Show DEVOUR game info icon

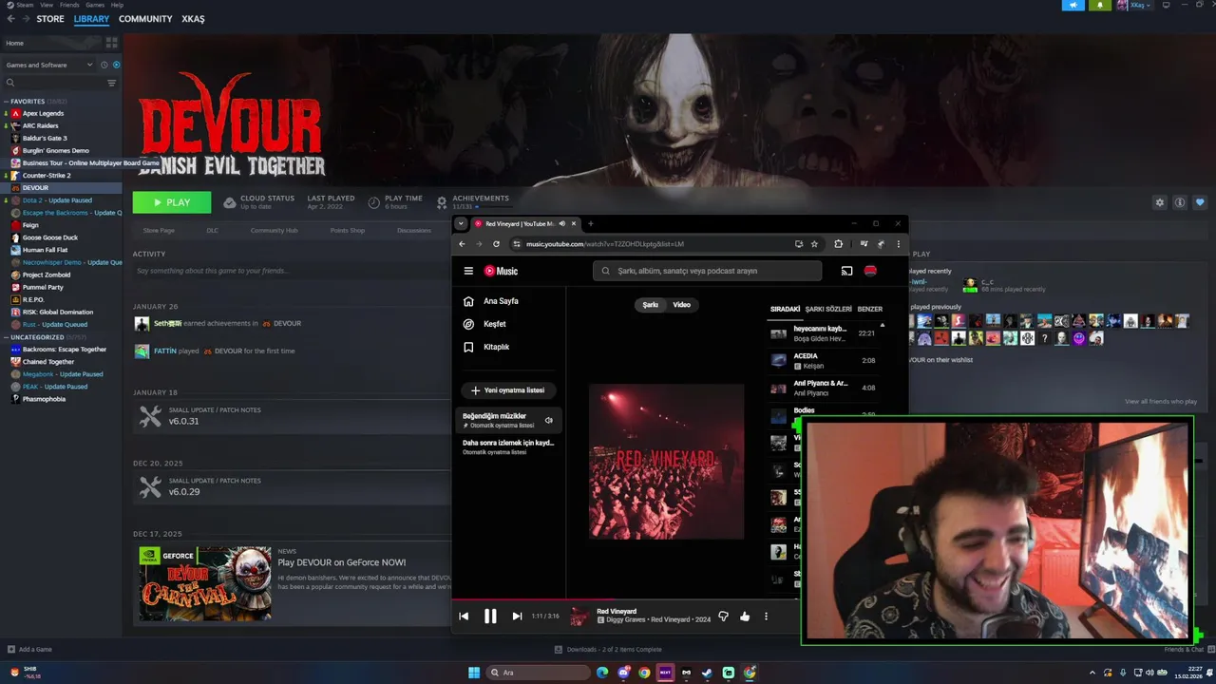(x=1180, y=202)
